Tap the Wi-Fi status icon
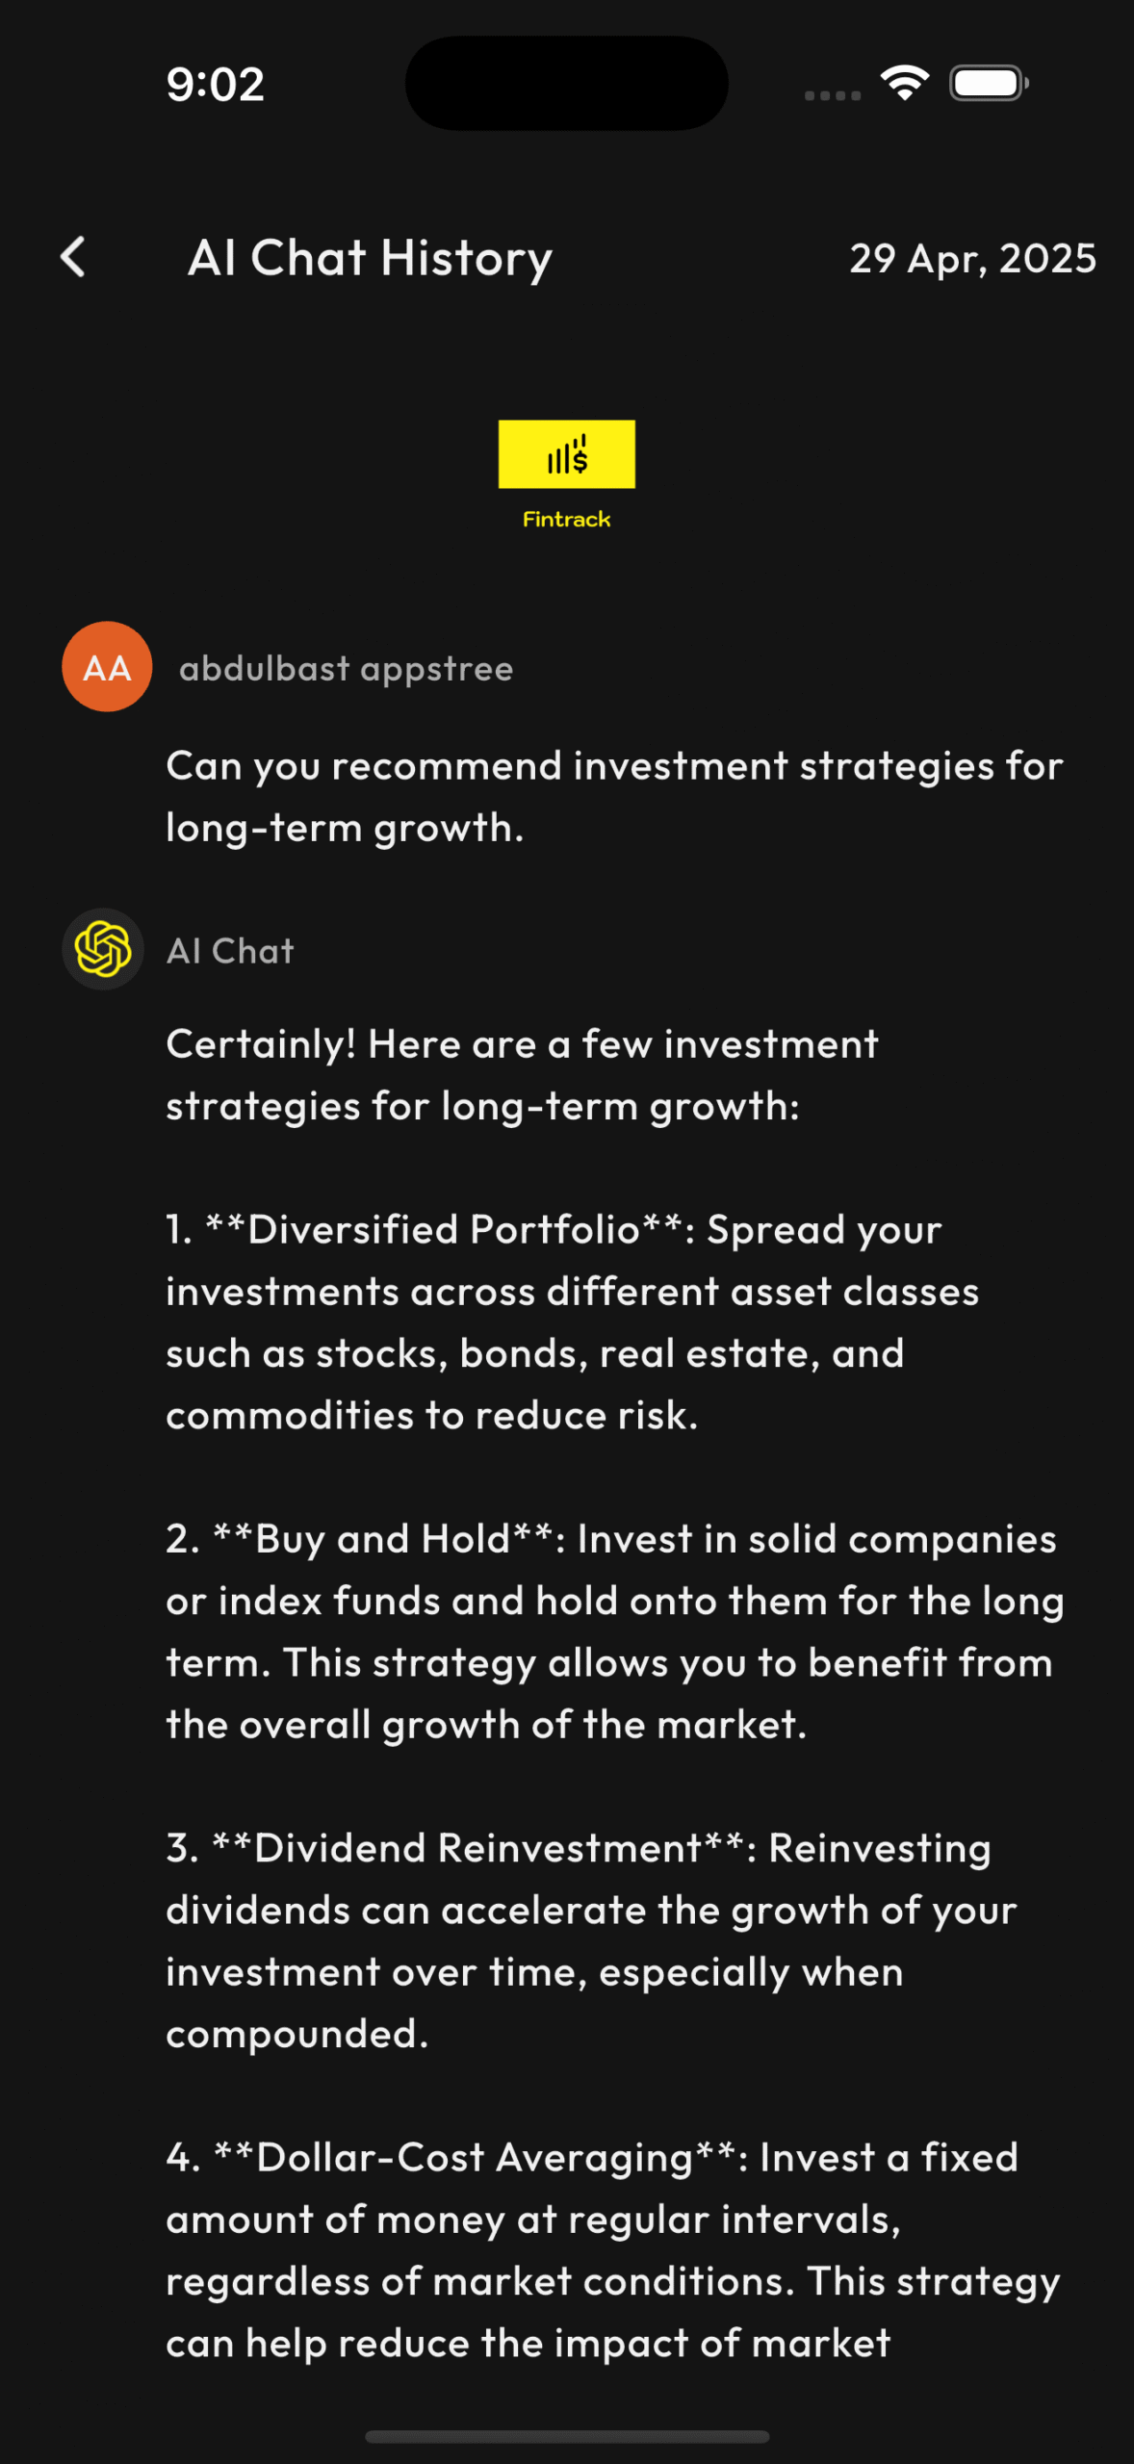This screenshot has width=1134, height=2464. tap(905, 84)
